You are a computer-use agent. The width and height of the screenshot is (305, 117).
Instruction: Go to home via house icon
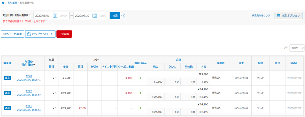[x=3, y=3]
